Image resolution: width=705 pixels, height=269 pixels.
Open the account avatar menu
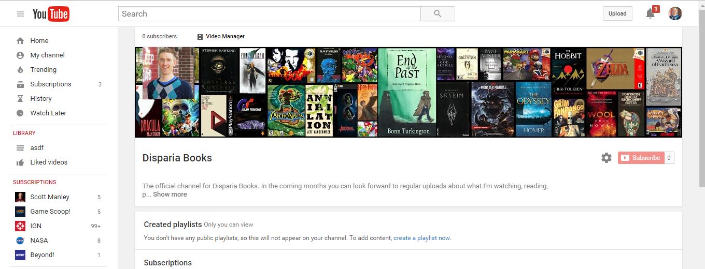coord(675,14)
